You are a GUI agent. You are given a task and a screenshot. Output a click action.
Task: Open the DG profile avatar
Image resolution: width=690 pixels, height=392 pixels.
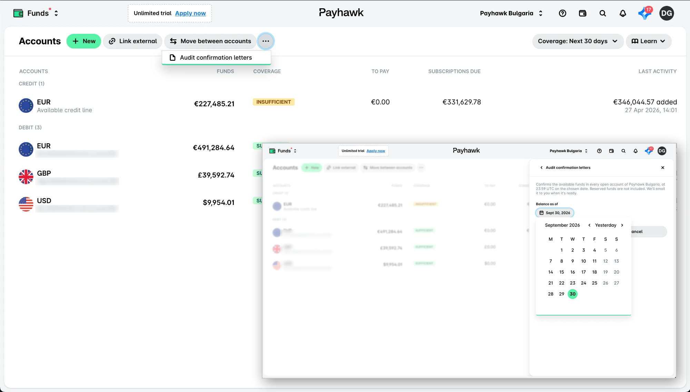[x=666, y=13]
